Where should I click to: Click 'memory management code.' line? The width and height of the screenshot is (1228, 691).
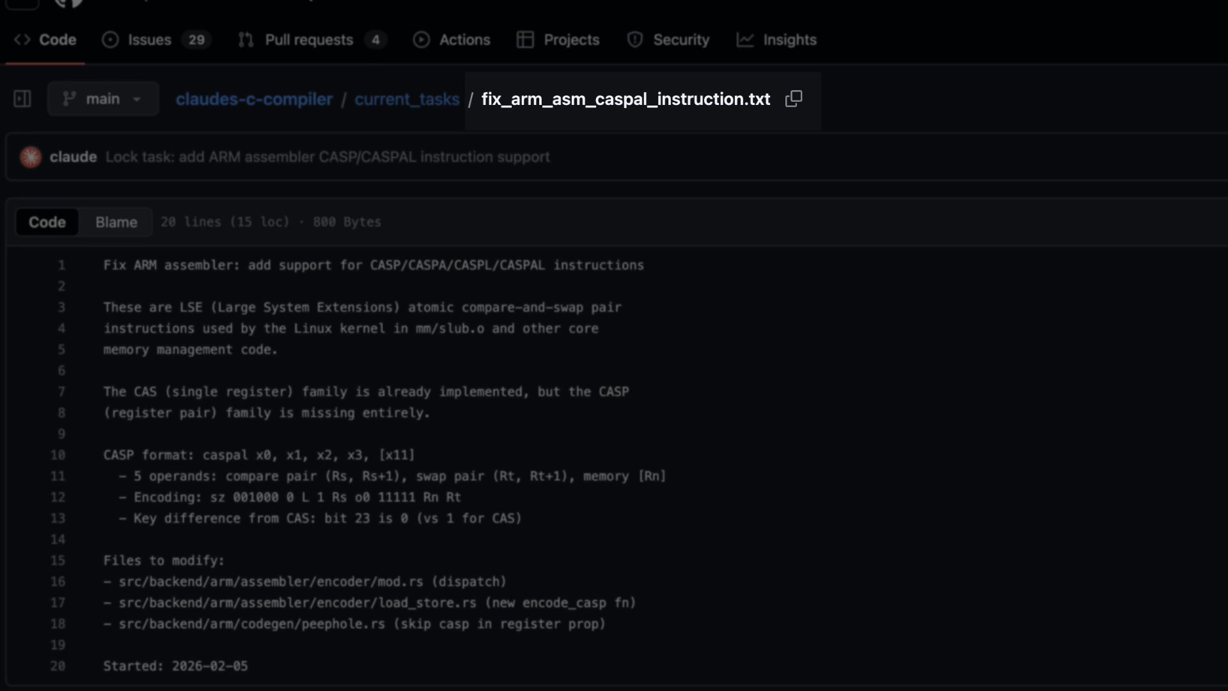point(191,349)
